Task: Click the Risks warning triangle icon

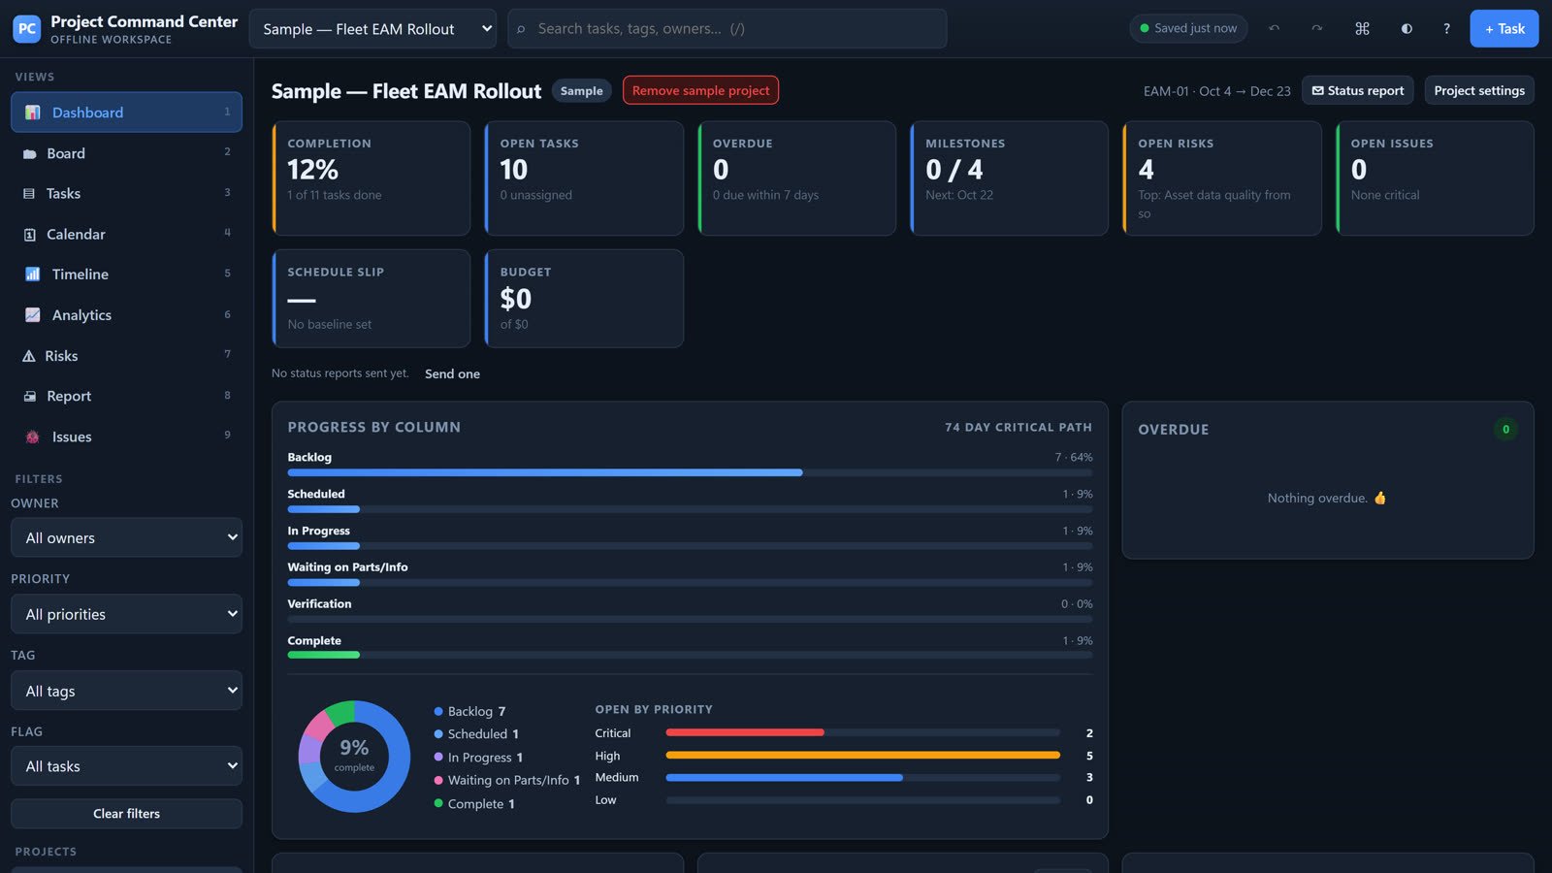Action: pyautogui.click(x=28, y=356)
